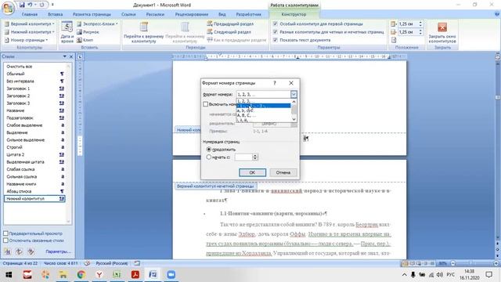The height and width of the screenshot is (282, 501).
Task: Open Style Inspector icon in Styles pane
Action: point(19,251)
